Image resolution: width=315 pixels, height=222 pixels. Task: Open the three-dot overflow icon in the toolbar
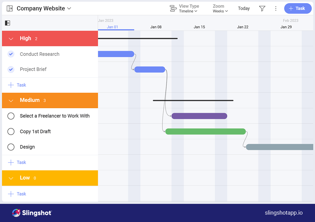click(x=276, y=8)
